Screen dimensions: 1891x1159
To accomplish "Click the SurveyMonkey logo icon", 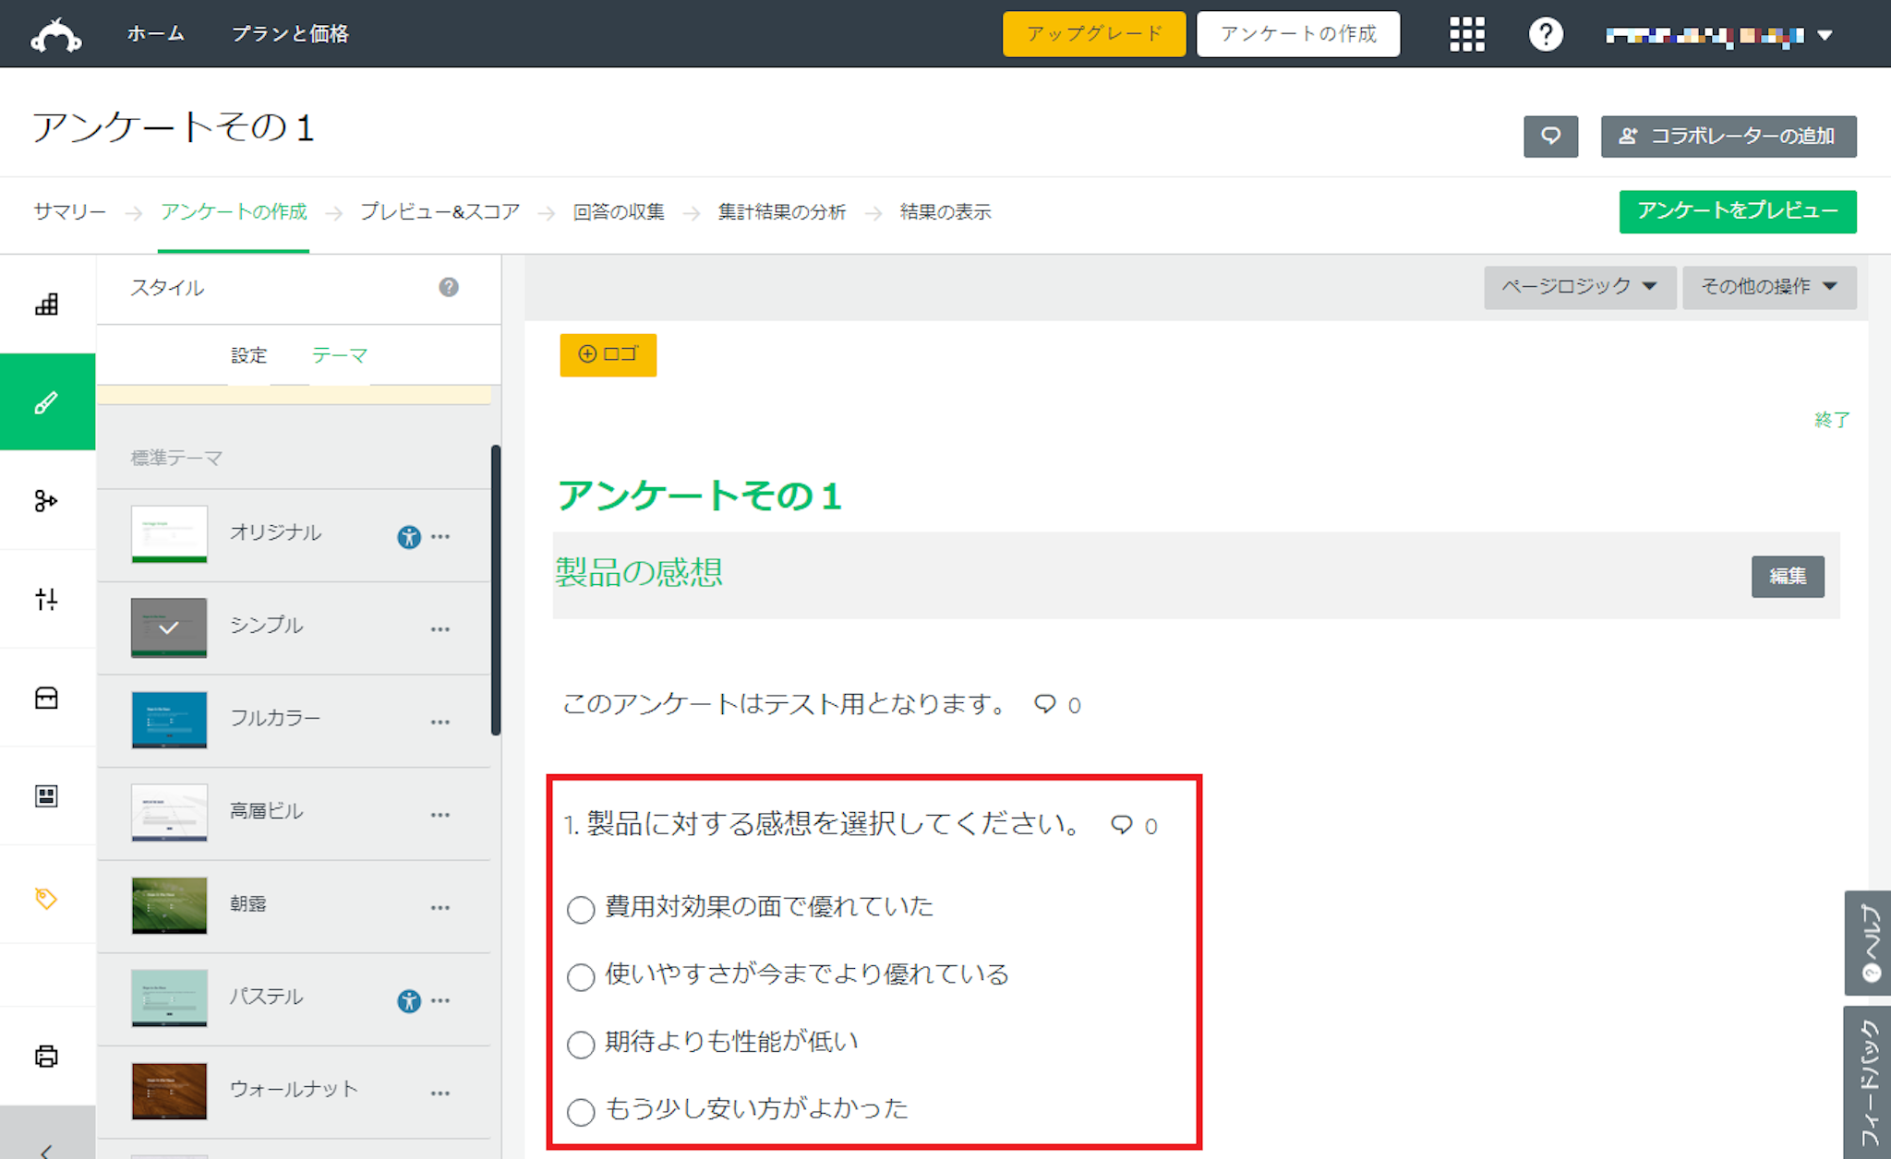I will pyautogui.click(x=55, y=35).
